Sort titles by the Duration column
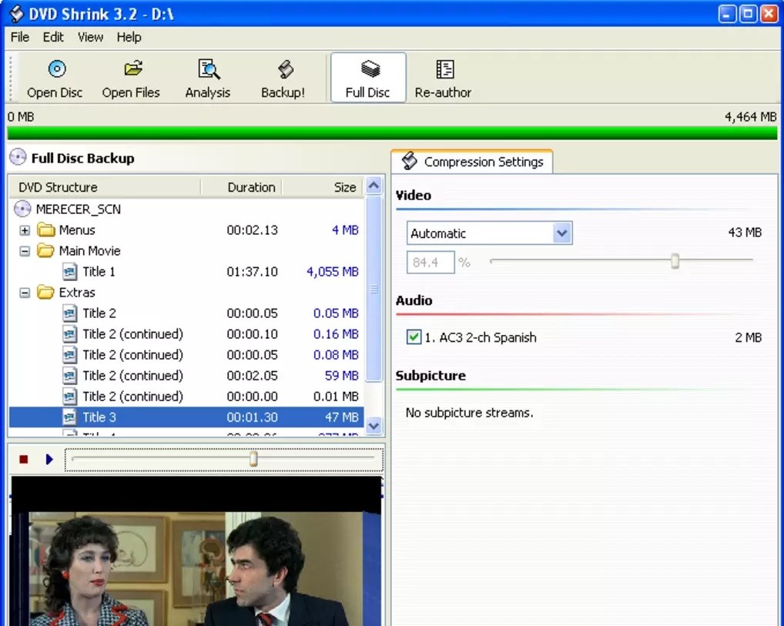The image size is (784, 626). click(x=253, y=187)
